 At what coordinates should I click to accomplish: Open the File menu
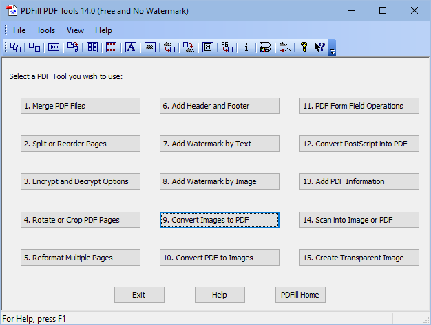coord(19,30)
